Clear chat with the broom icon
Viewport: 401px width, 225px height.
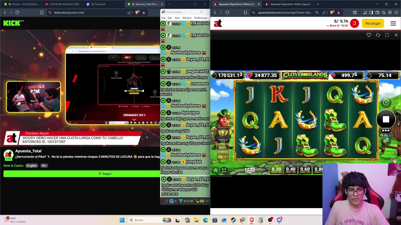tap(197, 201)
